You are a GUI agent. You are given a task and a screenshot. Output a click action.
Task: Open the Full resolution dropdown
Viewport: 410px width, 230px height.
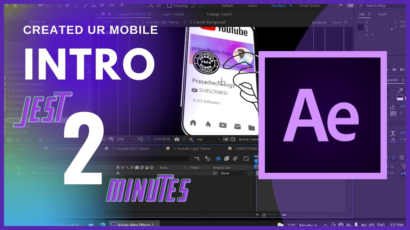[209, 139]
